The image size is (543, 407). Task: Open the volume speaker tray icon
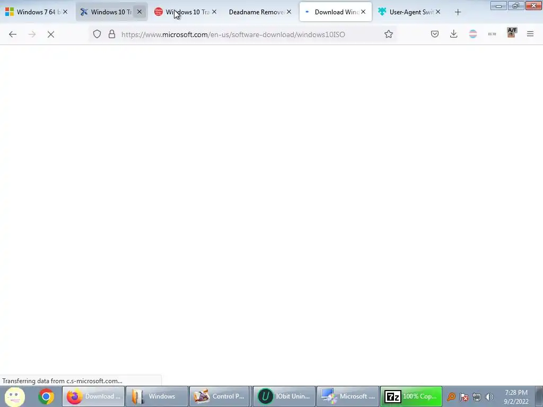[x=489, y=396]
